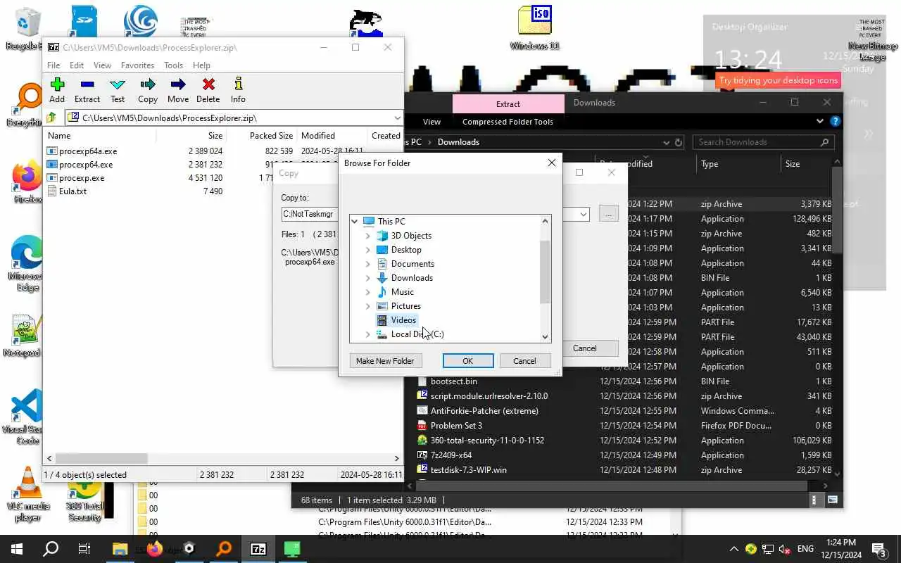Go up one folder level in 7-Zip
Image resolution: width=901 pixels, height=563 pixels.
(x=51, y=118)
